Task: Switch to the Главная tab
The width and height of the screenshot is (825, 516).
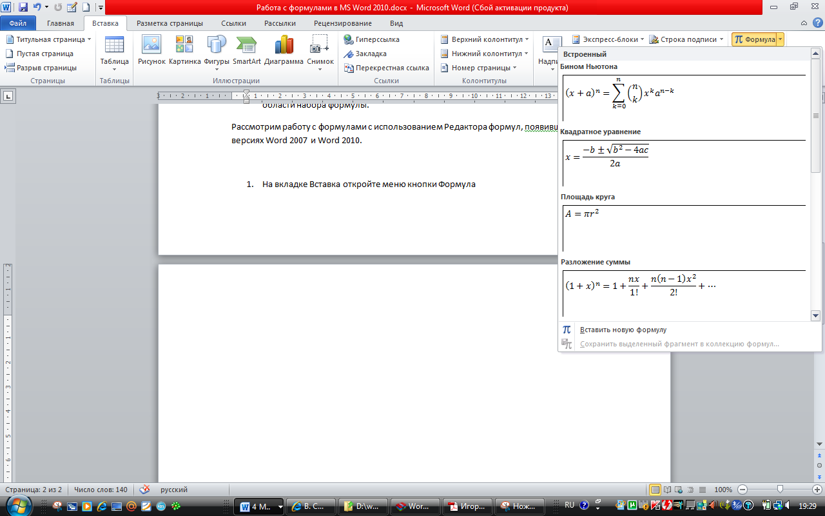Action: (61, 23)
